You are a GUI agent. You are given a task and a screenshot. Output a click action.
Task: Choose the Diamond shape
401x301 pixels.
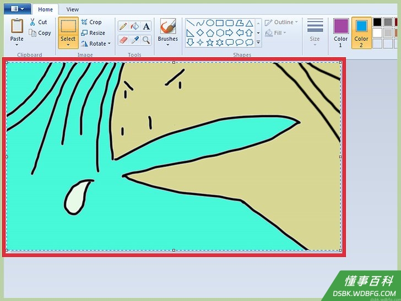(x=200, y=33)
